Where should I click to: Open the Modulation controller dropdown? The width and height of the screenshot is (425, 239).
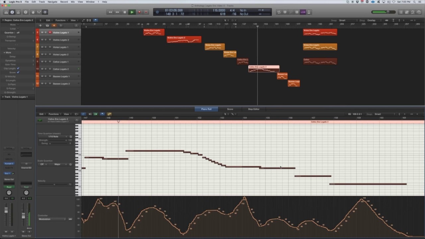[52, 219]
